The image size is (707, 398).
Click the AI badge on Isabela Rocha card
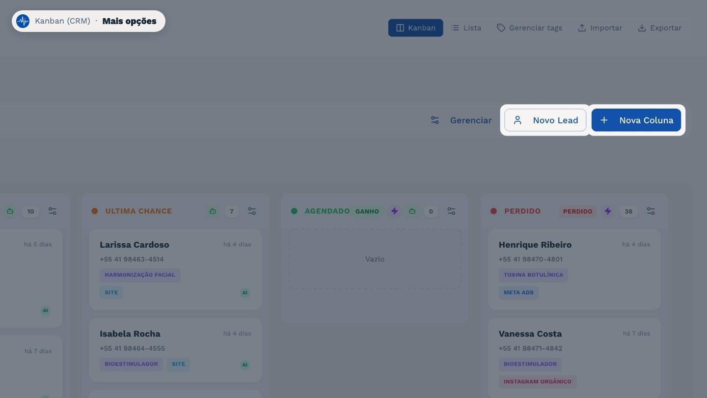click(245, 365)
